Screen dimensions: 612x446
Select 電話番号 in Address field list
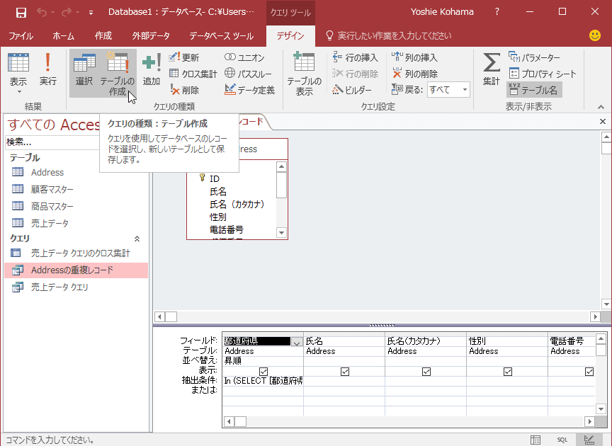click(x=227, y=230)
